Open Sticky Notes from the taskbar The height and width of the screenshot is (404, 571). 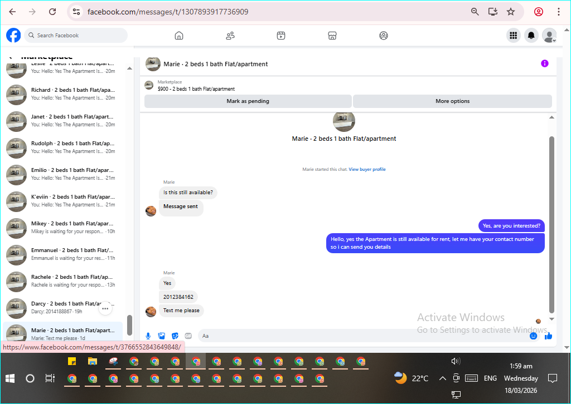pyautogui.click(x=72, y=361)
